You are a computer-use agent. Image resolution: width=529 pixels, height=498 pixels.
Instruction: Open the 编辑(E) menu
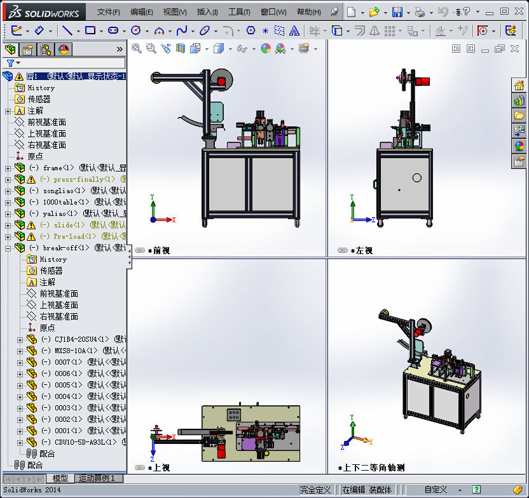coord(141,12)
